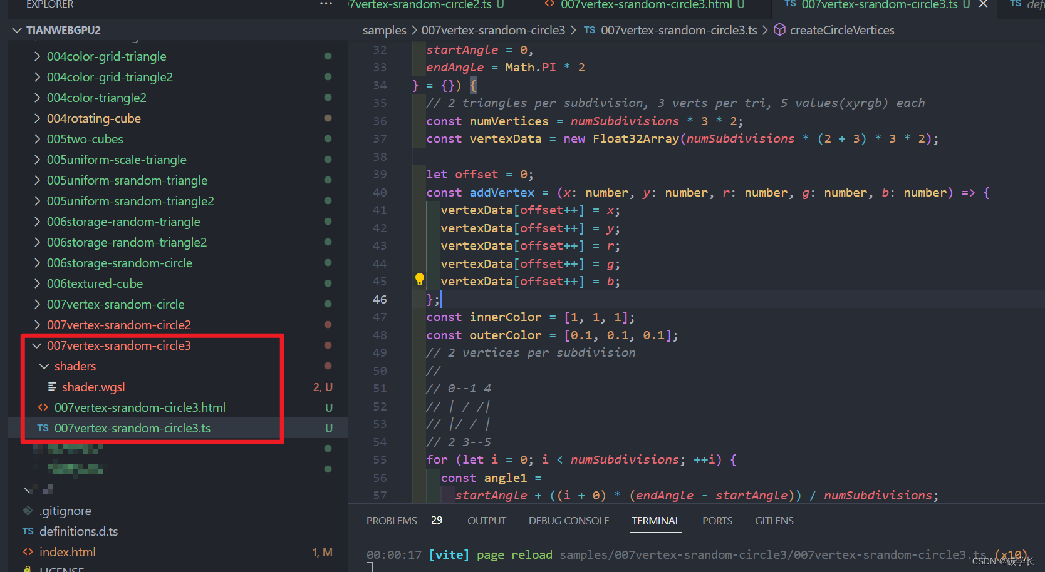Click the HTML icon of 007vertex-srandom-circle3.html
1045x572 pixels.
[x=43, y=407]
